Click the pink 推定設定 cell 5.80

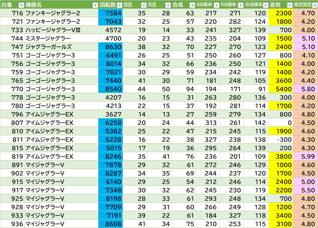(305, 89)
